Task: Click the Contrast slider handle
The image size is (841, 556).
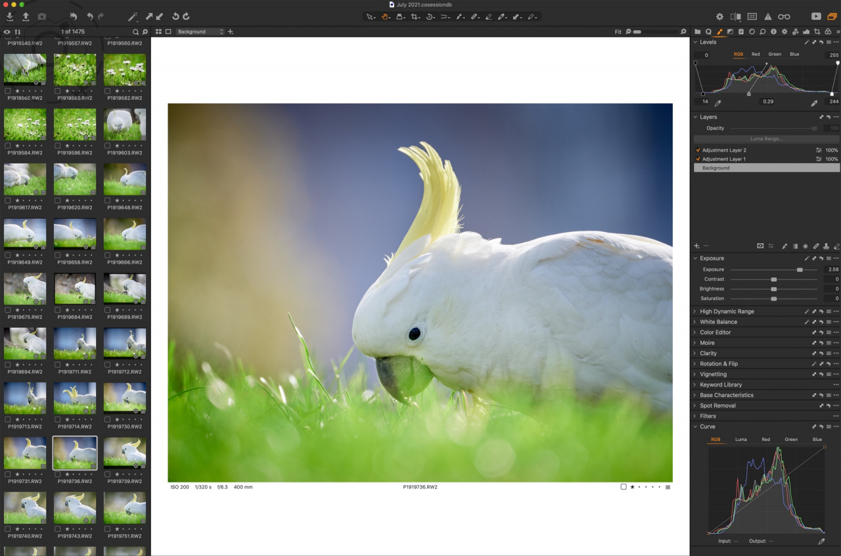Action: [x=774, y=279]
